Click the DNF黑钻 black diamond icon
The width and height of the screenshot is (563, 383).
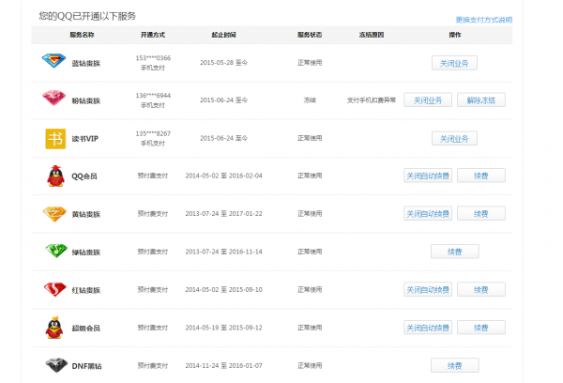coord(56,365)
